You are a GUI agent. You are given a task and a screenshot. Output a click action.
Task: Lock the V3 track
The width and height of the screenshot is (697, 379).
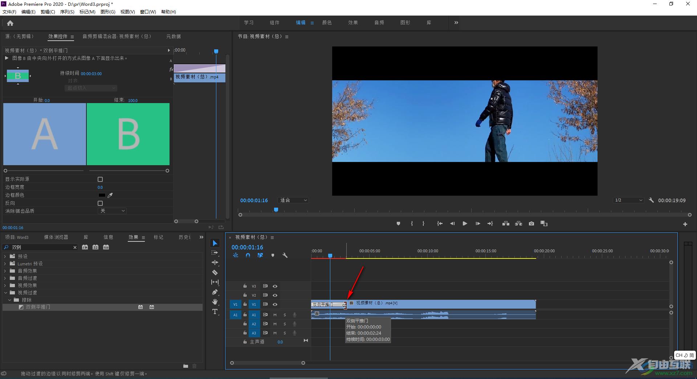click(x=245, y=286)
